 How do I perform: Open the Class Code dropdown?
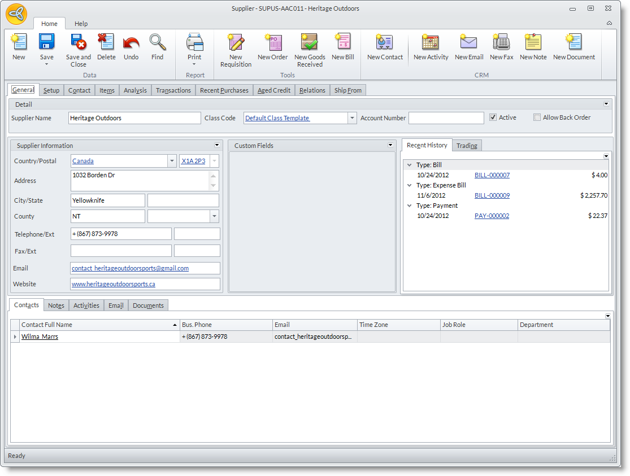pyautogui.click(x=353, y=118)
